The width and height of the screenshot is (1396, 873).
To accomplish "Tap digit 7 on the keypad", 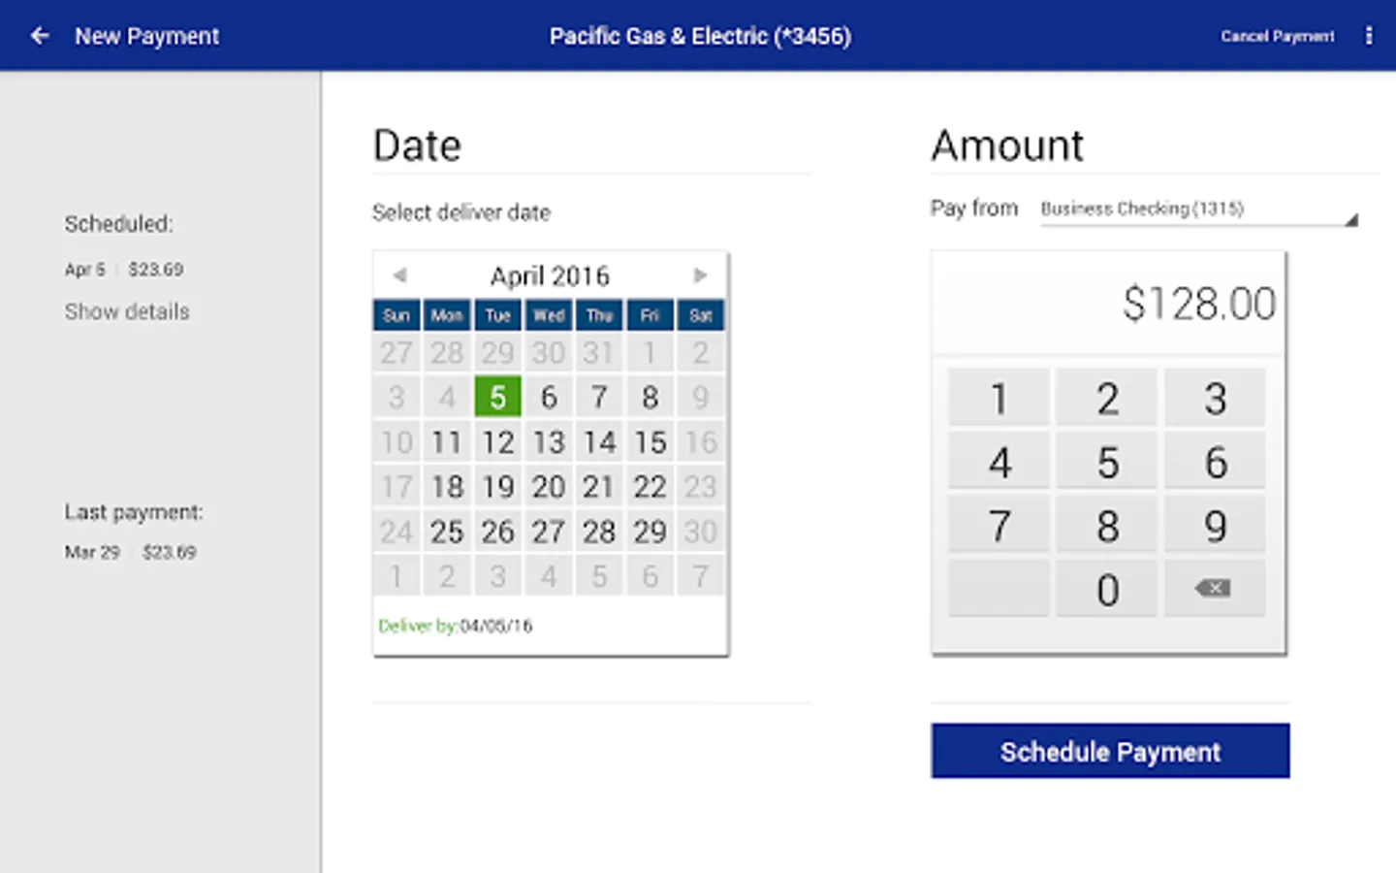I will tap(999, 527).
